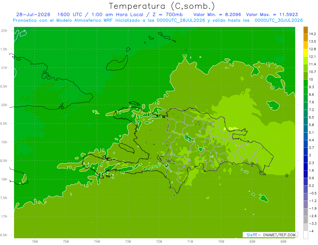318x245 pixels.
Task: Click the '2.3' colorbar value
Action: [x=311, y=163]
